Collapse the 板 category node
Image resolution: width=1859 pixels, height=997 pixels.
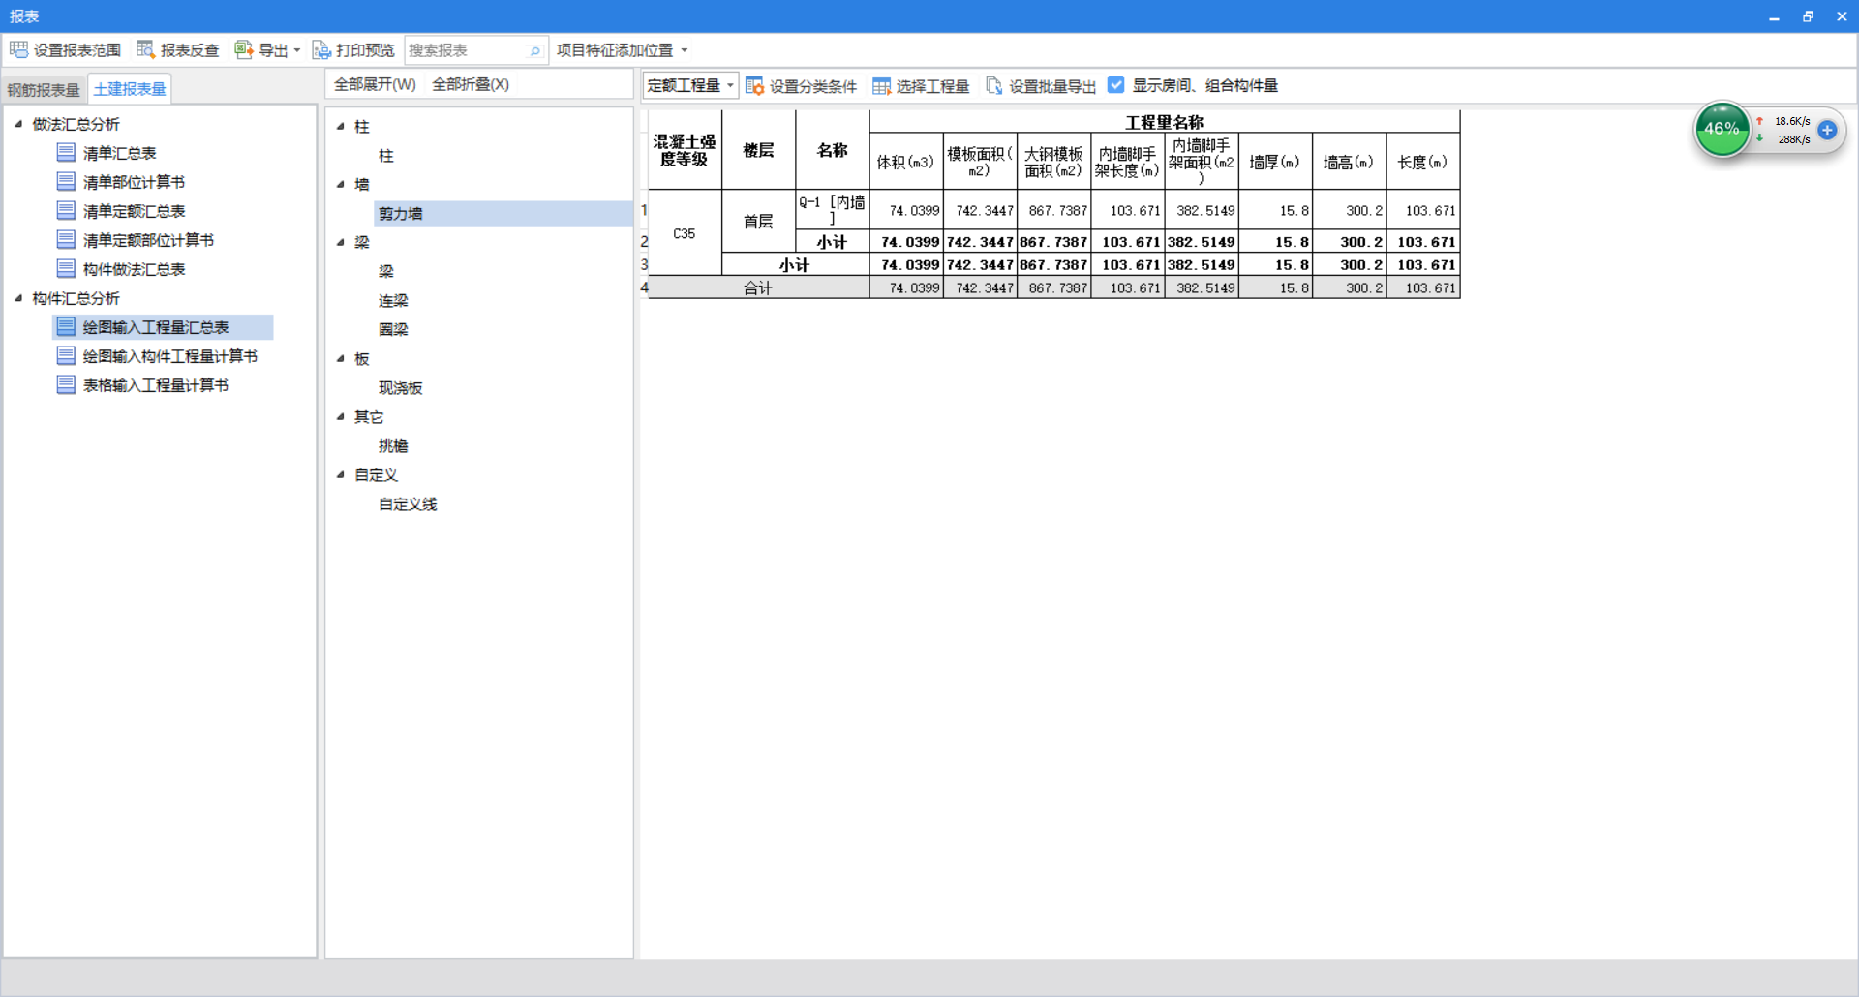pyautogui.click(x=341, y=358)
